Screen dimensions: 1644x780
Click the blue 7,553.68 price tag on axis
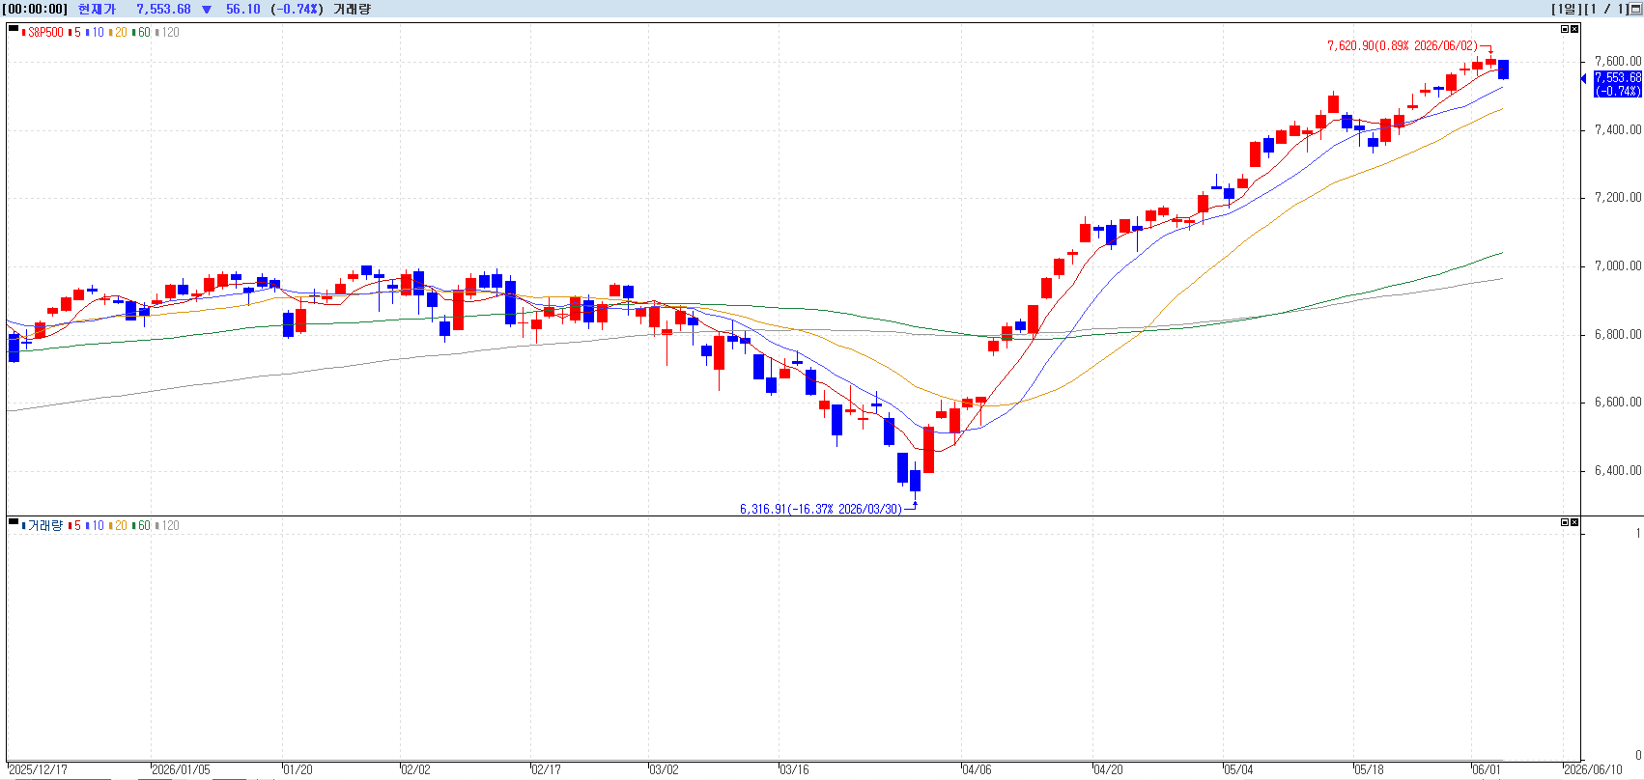[1618, 84]
